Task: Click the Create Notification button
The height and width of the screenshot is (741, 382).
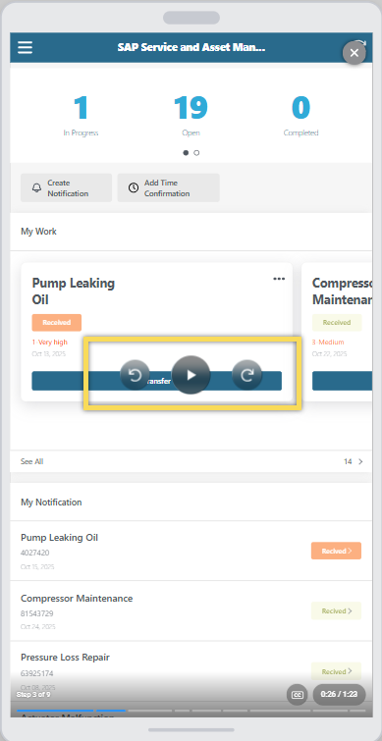Action: pyautogui.click(x=66, y=187)
